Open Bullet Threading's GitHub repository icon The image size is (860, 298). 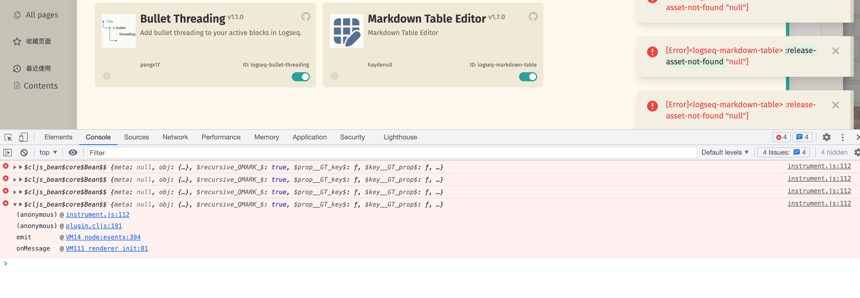pos(306,16)
